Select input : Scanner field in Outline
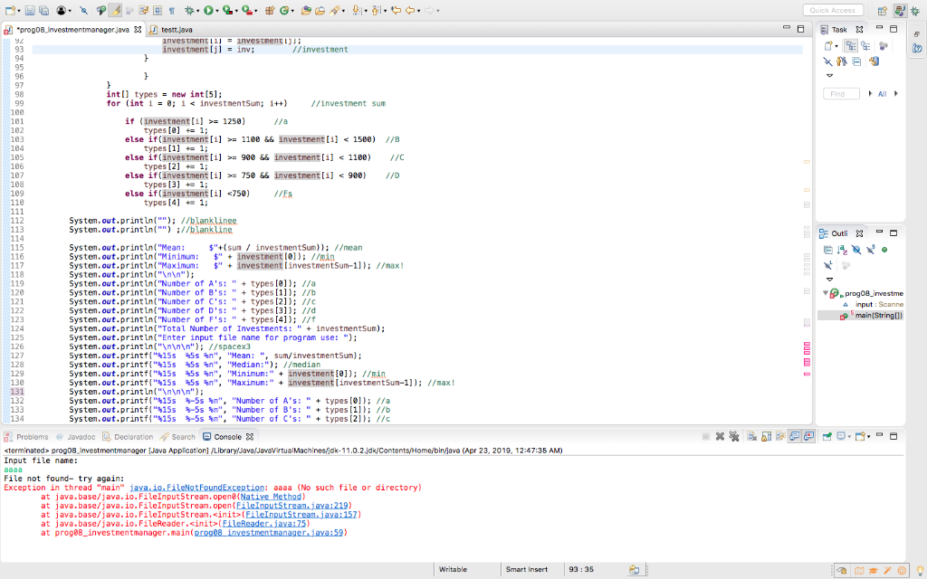Screen dimensions: 927x579 [873, 304]
